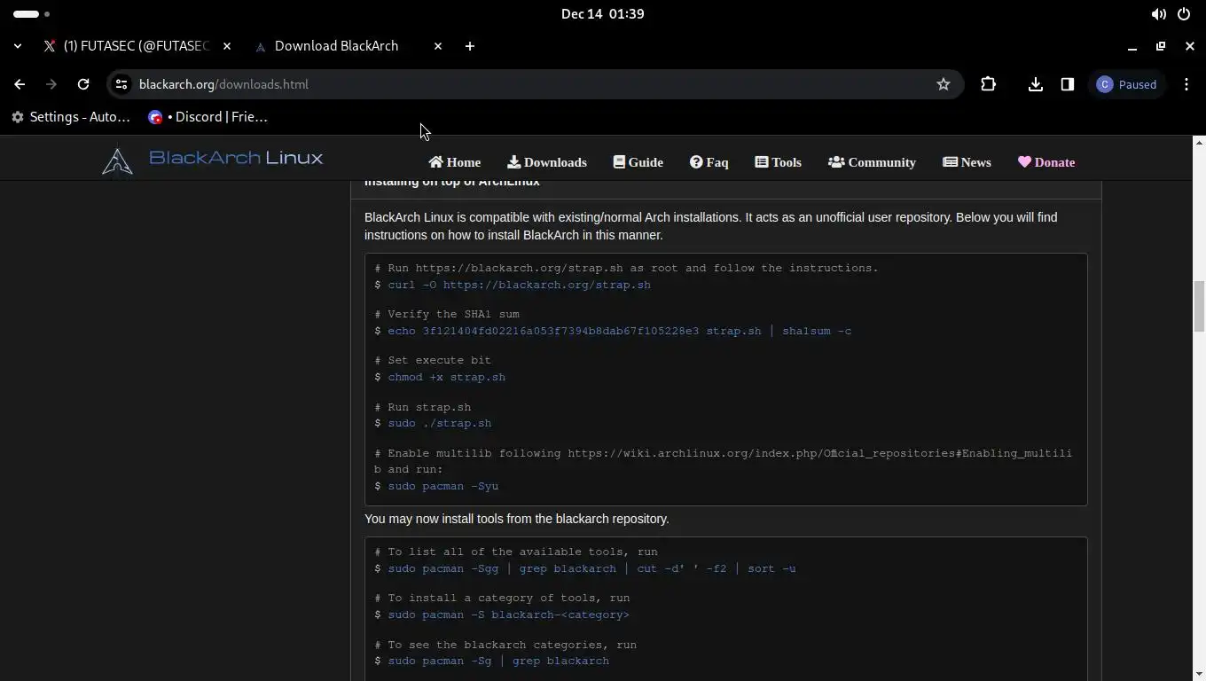Open the Settings bookmark

(70, 117)
